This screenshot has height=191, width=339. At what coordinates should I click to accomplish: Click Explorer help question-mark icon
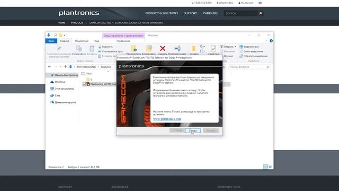[271, 41]
